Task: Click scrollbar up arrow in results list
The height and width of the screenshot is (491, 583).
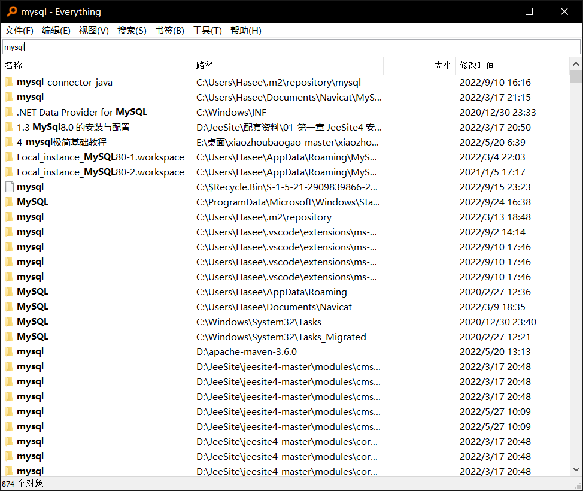Action: click(576, 64)
